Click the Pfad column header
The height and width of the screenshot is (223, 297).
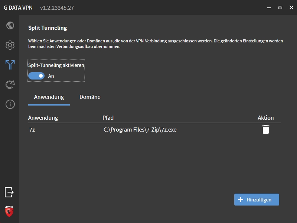point(108,118)
